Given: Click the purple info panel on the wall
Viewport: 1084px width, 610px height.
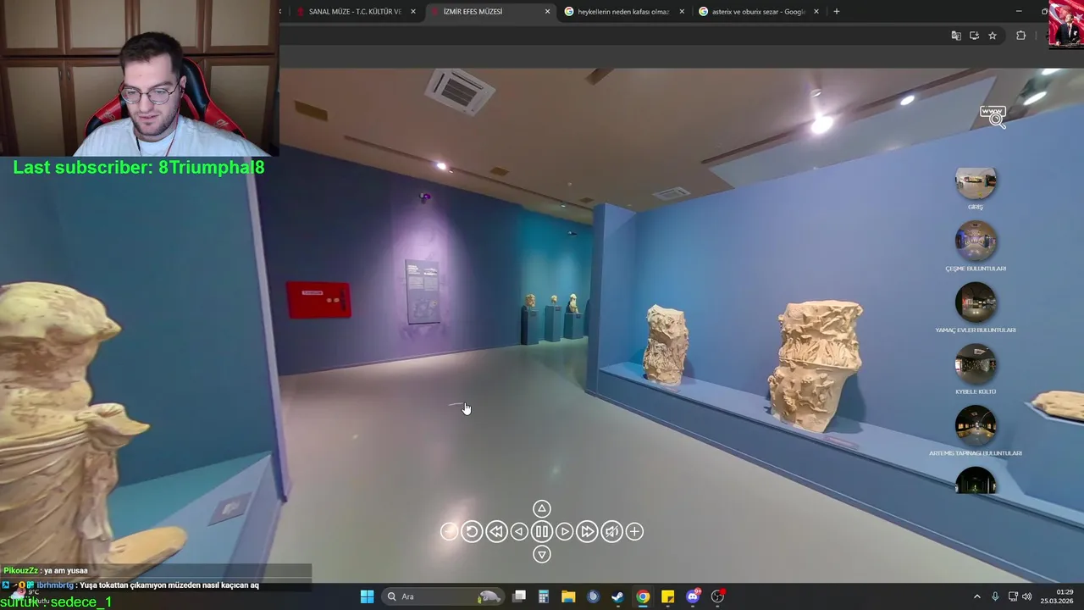Looking at the screenshot, I should [x=422, y=291].
